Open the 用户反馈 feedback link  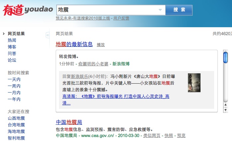pyautogui.click(x=121, y=18)
